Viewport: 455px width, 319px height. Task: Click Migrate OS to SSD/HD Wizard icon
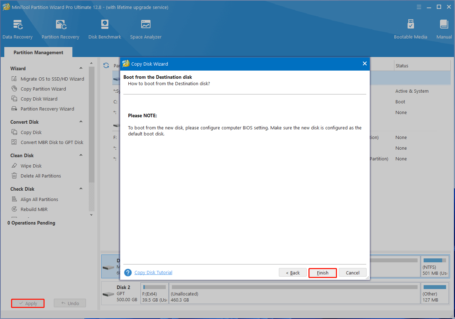(14, 79)
